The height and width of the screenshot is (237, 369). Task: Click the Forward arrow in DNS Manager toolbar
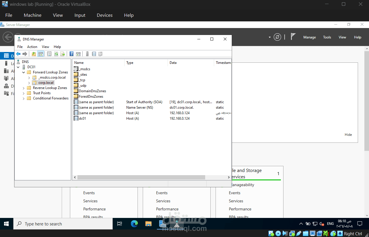click(25, 54)
